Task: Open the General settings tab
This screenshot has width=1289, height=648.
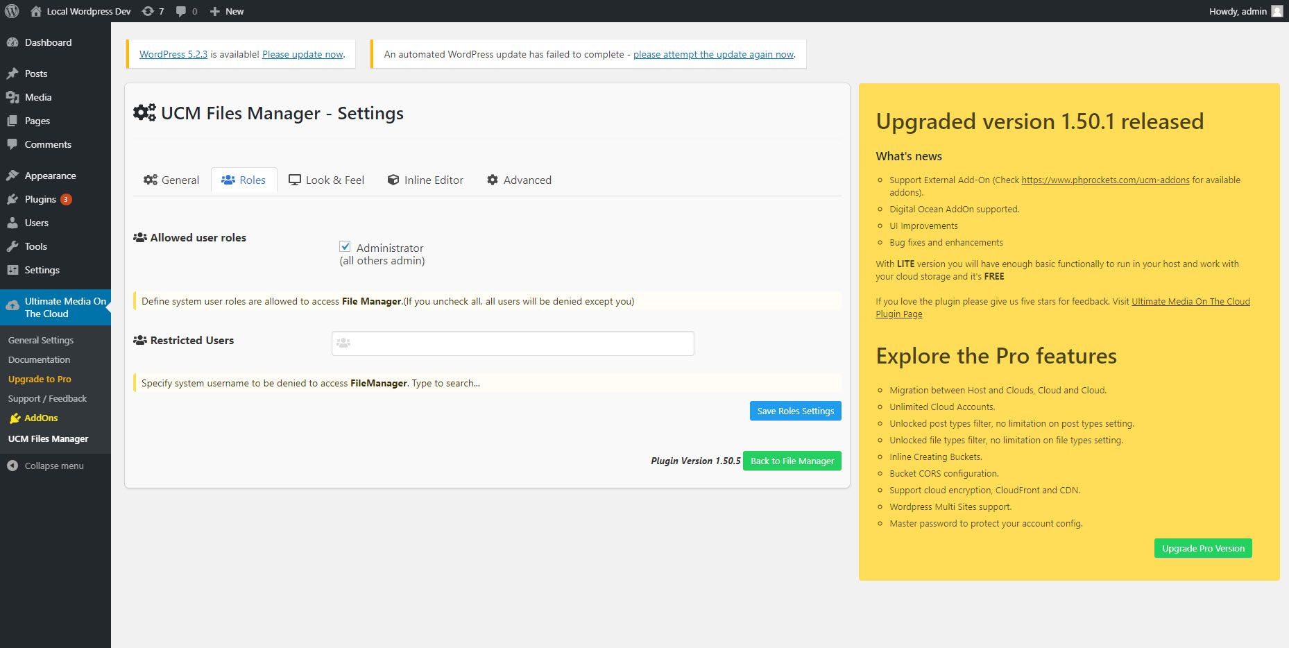Action: [171, 180]
